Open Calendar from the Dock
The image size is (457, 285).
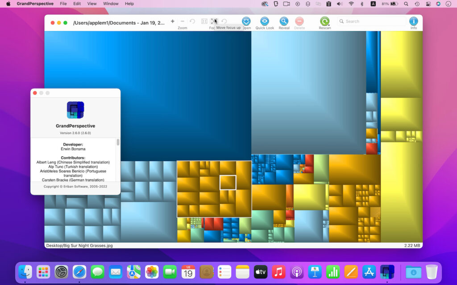tap(188, 272)
